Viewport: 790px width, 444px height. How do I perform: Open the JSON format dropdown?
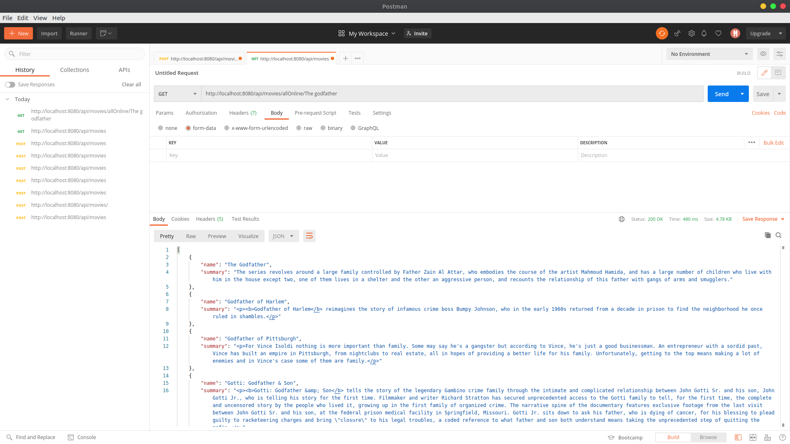pyautogui.click(x=283, y=236)
